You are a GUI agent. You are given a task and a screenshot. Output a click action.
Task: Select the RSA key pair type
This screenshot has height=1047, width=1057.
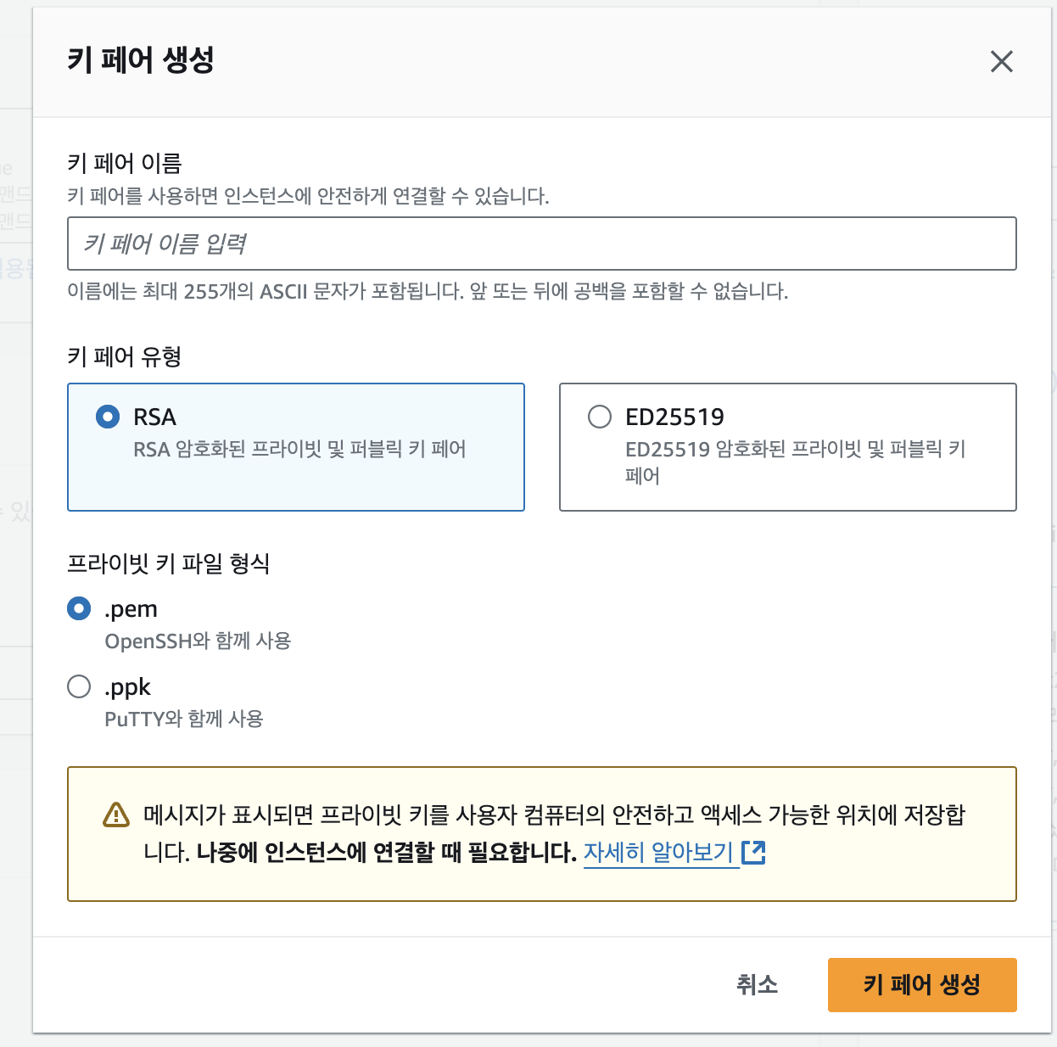107,417
